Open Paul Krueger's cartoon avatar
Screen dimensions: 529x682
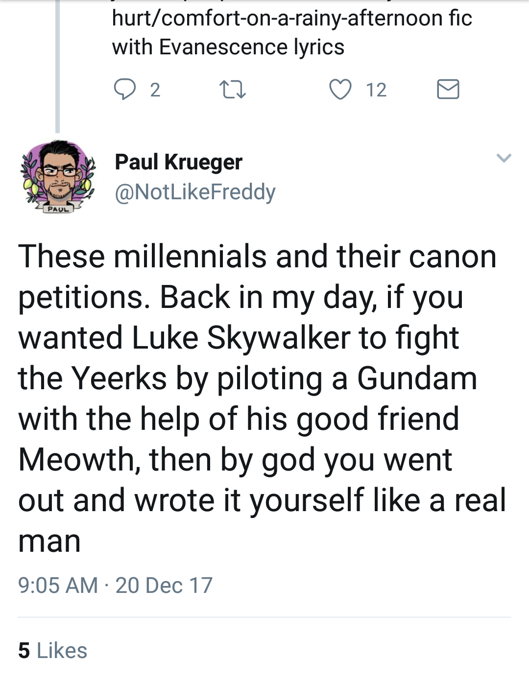58,175
